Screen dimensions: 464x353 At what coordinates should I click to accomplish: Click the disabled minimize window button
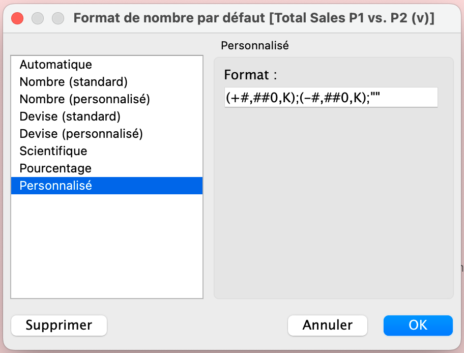[38, 18]
